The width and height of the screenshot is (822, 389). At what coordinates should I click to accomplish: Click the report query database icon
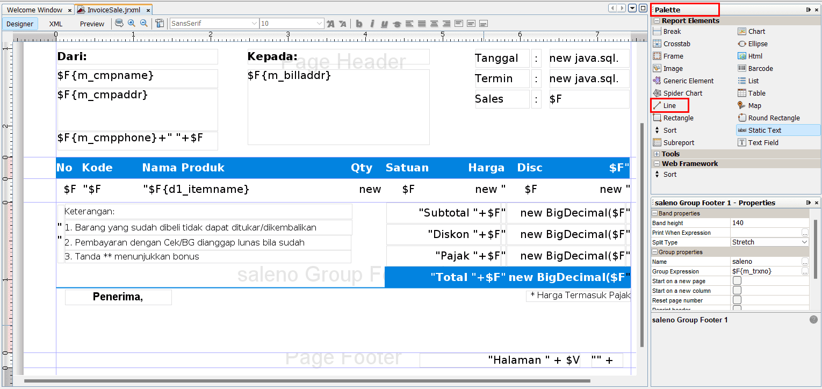point(119,23)
